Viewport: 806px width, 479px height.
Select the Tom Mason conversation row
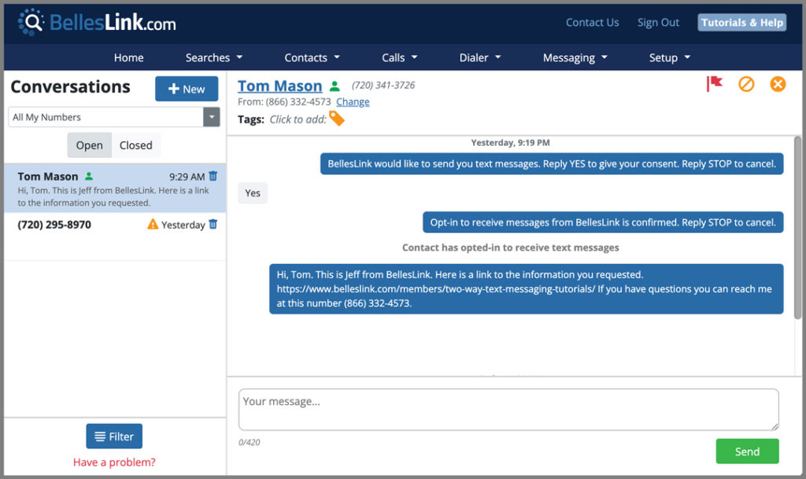[115, 188]
